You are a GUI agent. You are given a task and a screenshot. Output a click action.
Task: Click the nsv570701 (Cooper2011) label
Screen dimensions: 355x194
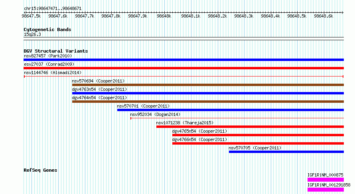(143, 106)
